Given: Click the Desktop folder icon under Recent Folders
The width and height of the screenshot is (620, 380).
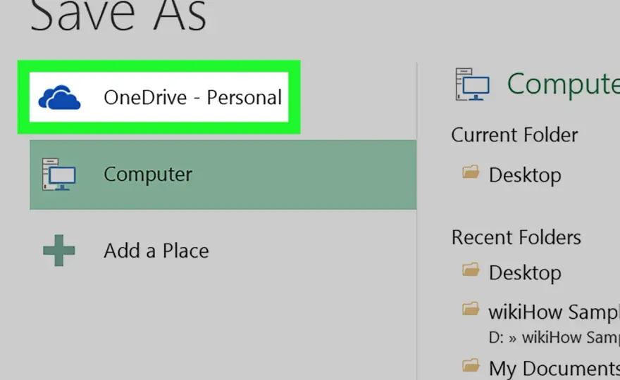Looking at the screenshot, I should [x=471, y=270].
